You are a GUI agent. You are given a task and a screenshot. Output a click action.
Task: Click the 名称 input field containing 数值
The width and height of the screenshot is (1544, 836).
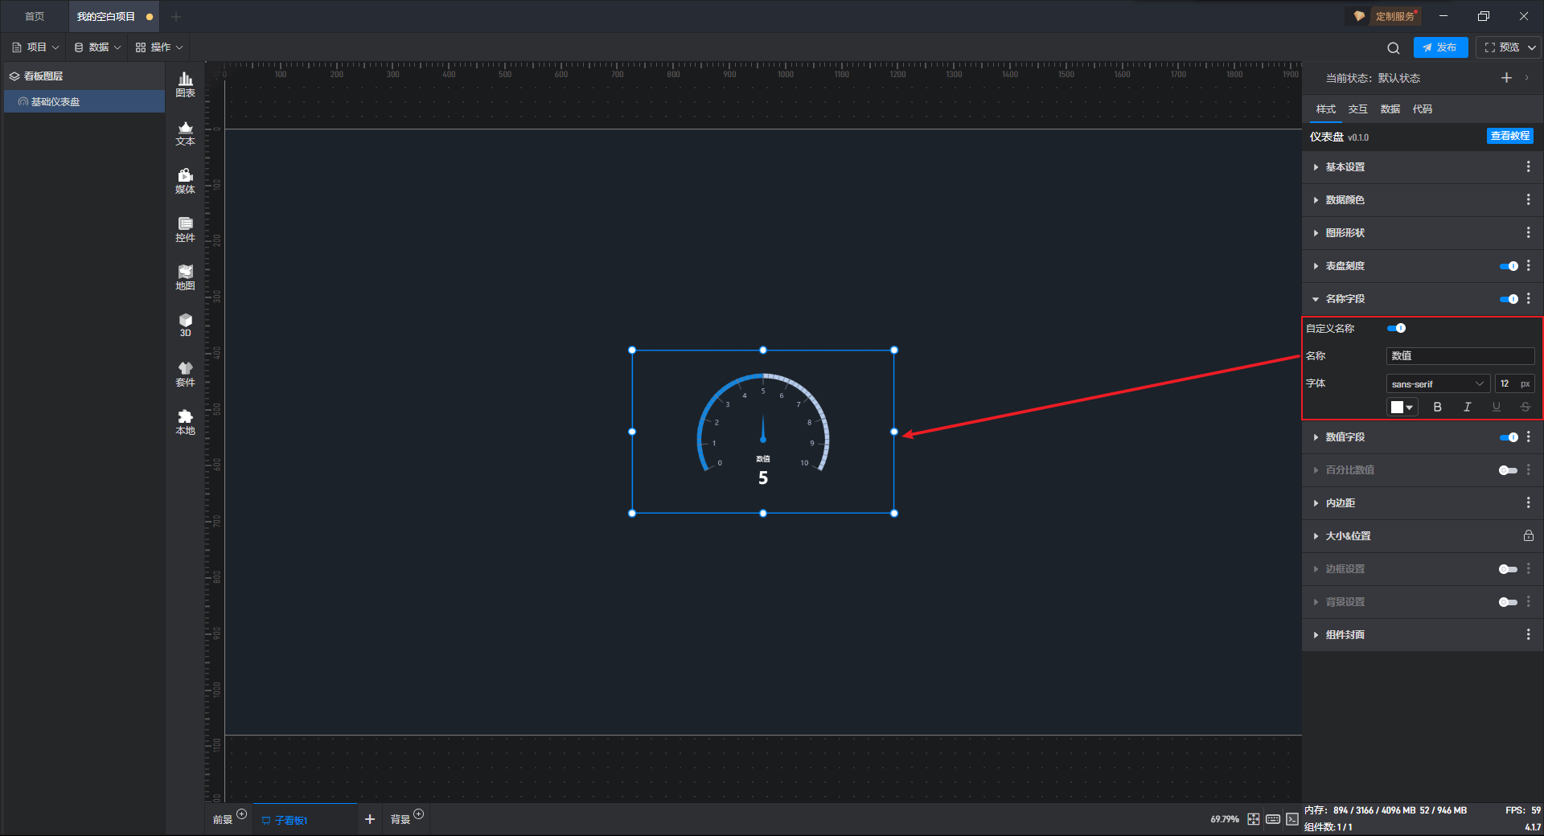tap(1460, 355)
